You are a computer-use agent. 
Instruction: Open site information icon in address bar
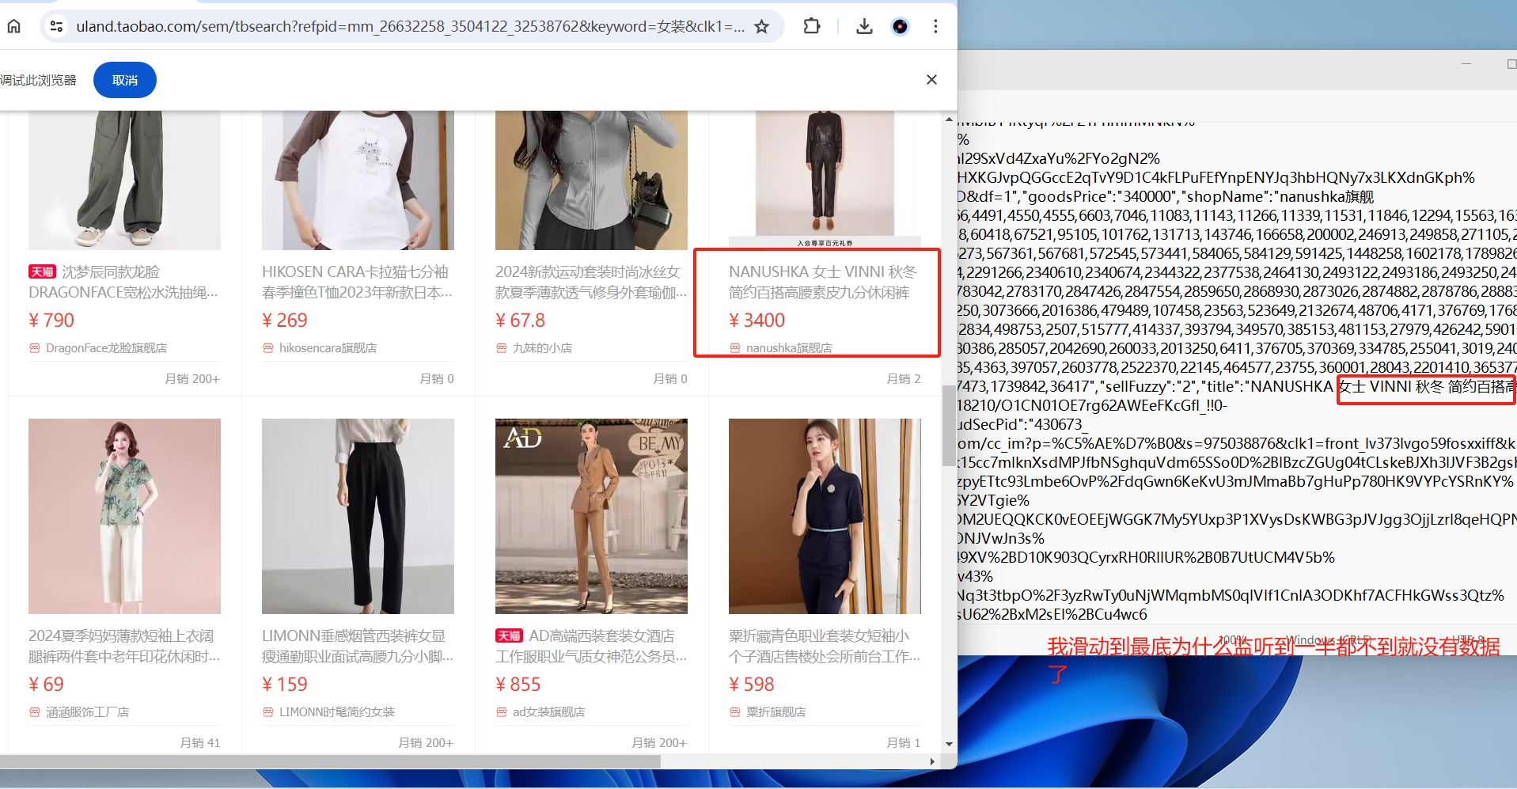point(56,26)
